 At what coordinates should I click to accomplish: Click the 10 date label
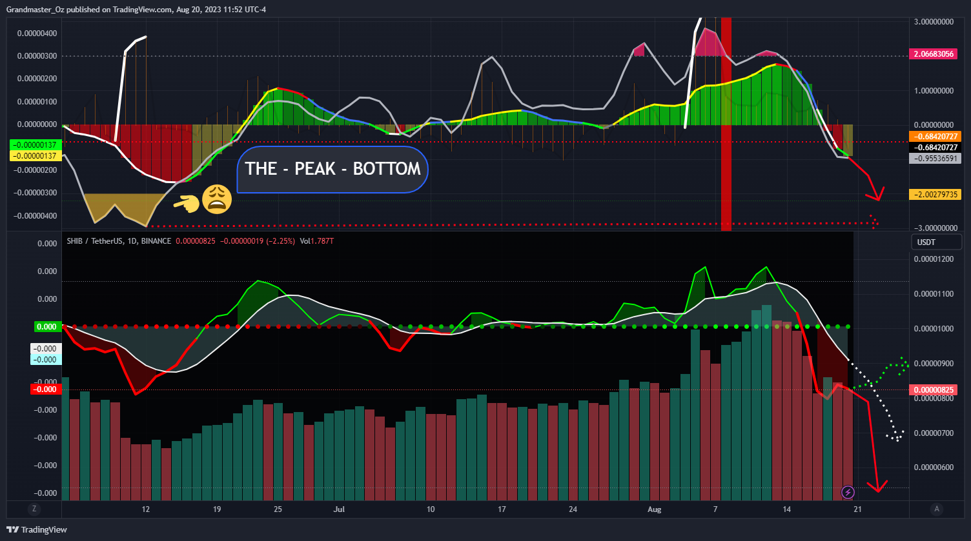(431, 509)
